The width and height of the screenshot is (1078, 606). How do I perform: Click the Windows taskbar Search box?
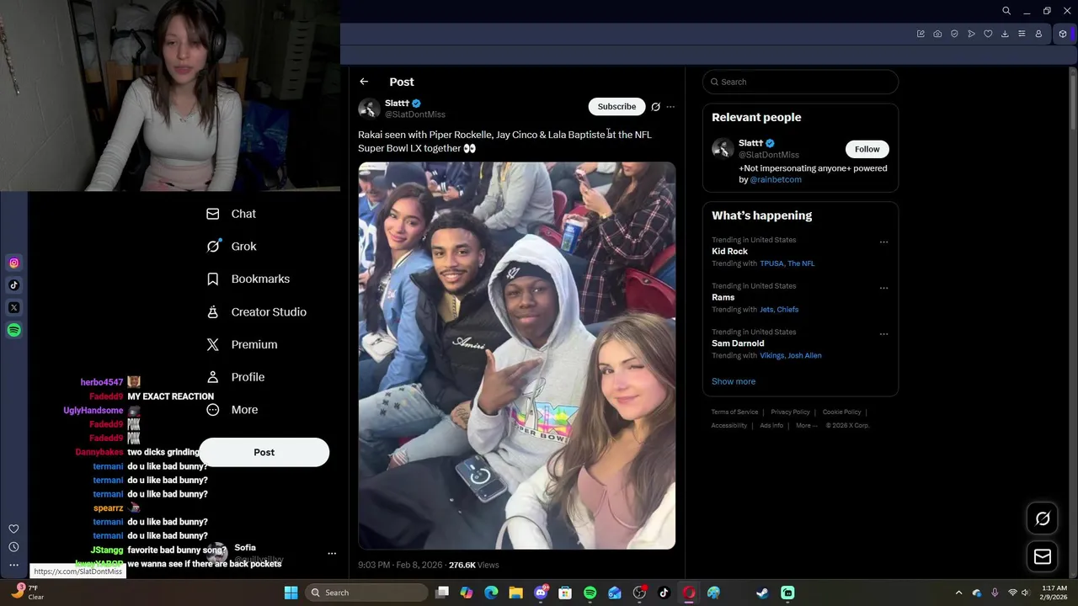point(366,593)
